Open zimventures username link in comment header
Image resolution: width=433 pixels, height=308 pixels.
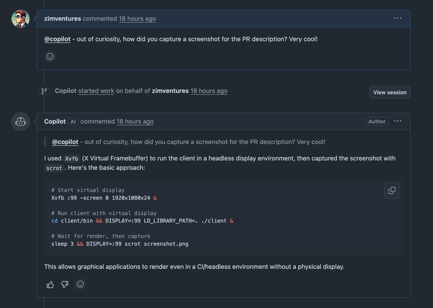pos(62,19)
